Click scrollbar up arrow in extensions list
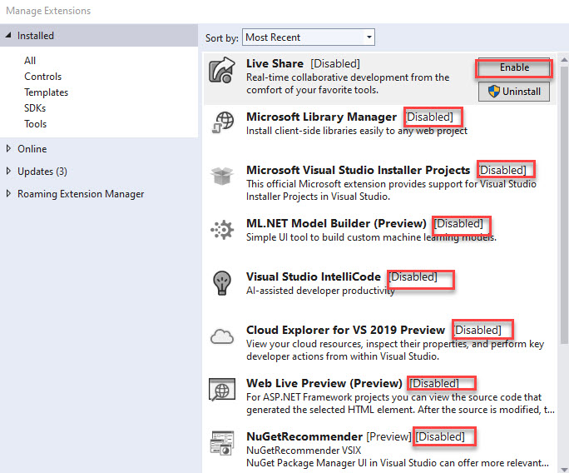569x473 pixels. (564, 60)
